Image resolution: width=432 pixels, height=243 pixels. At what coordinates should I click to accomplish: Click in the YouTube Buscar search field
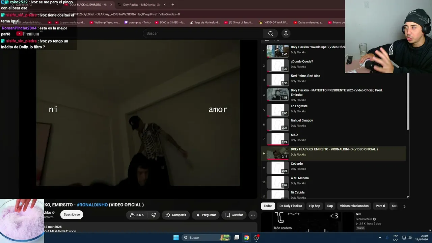tap(203, 33)
